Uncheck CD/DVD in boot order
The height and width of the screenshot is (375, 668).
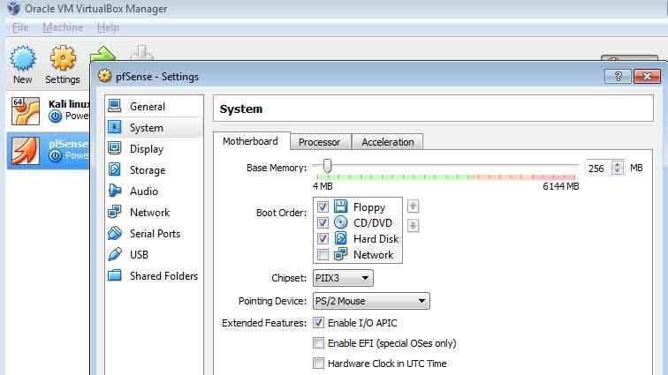(x=323, y=222)
